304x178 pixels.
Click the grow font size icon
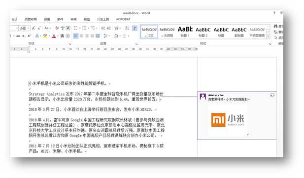tap(34, 28)
